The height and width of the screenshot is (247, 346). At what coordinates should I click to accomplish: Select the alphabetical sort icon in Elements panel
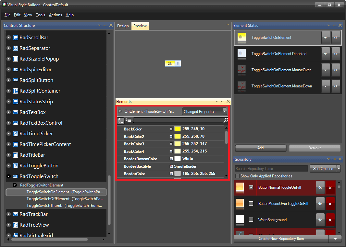120,121
